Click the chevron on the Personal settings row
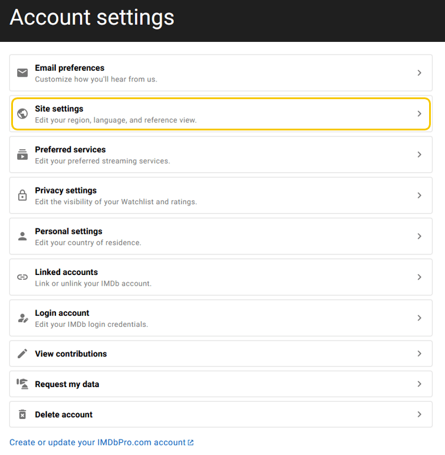The height and width of the screenshot is (455, 445). click(419, 236)
